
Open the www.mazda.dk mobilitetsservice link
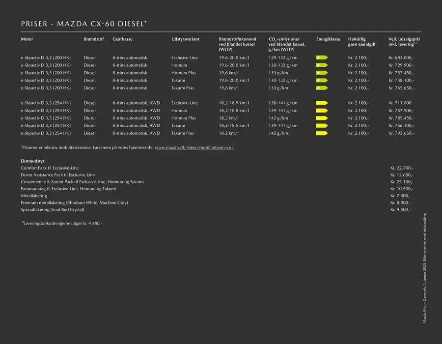tap(194, 147)
